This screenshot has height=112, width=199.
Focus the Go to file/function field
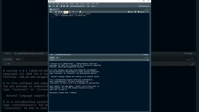(x=77, y=6)
